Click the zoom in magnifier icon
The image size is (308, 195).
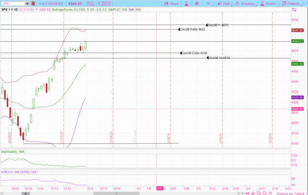click(259, 194)
